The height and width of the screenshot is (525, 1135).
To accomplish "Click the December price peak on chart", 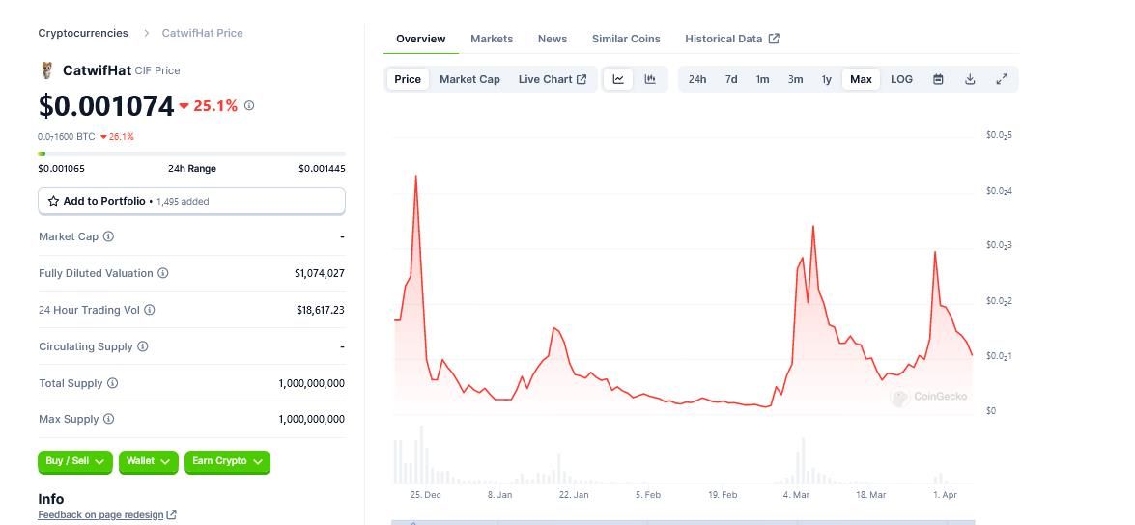I will [415, 176].
